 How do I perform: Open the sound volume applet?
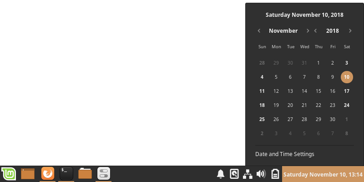click(x=261, y=174)
